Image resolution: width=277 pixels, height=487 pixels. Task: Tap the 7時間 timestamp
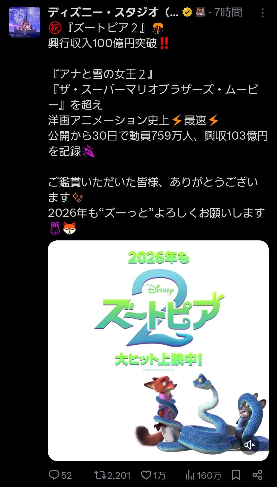(228, 12)
